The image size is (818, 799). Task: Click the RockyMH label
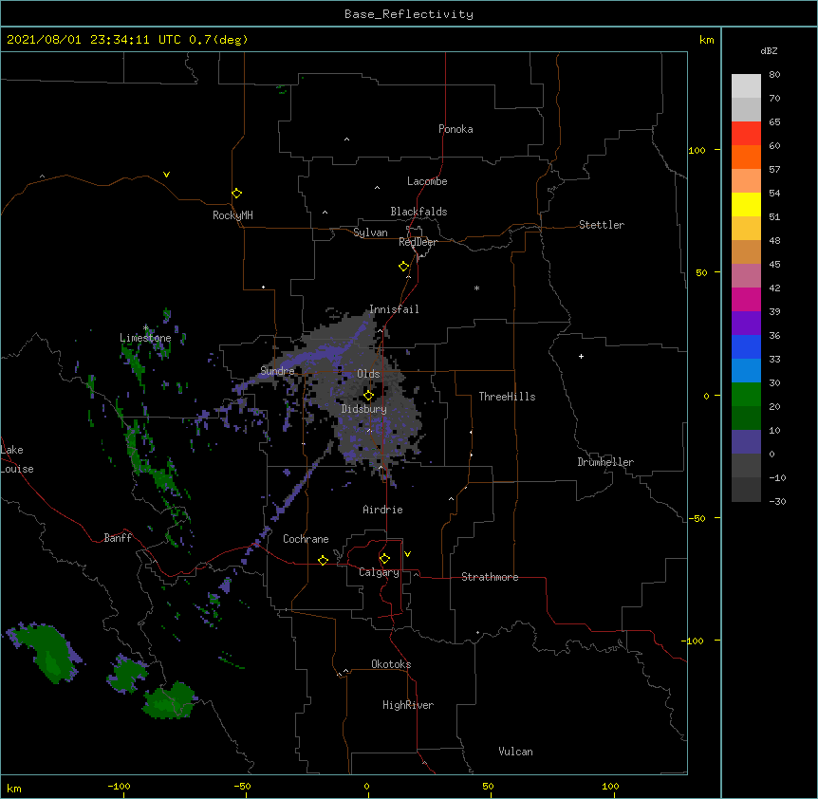pyautogui.click(x=232, y=215)
